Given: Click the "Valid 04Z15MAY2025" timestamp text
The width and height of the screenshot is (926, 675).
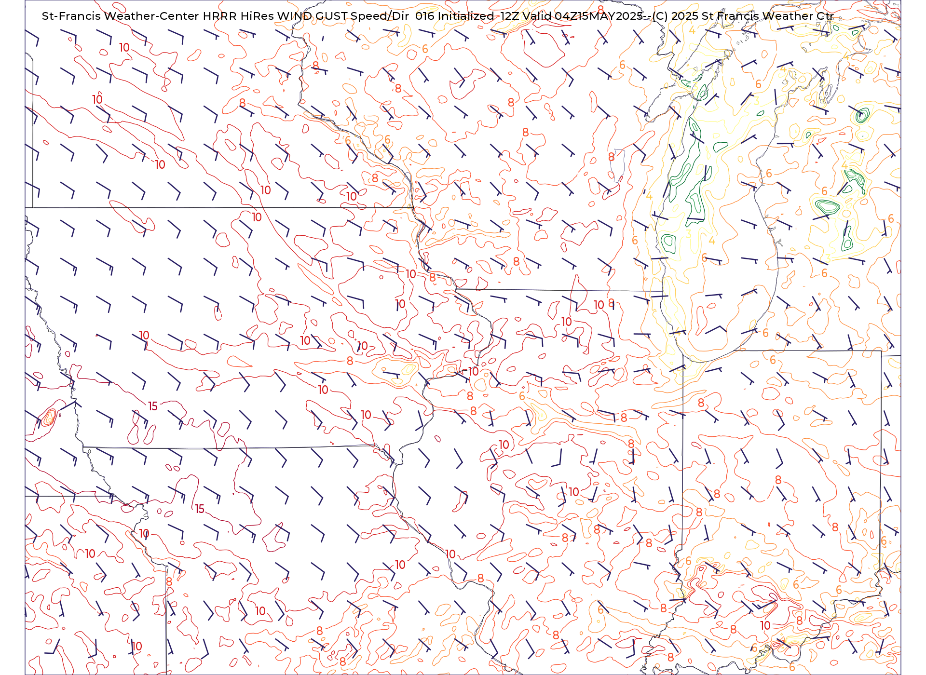Looking at the screenshot, I should tap(583, 16).
